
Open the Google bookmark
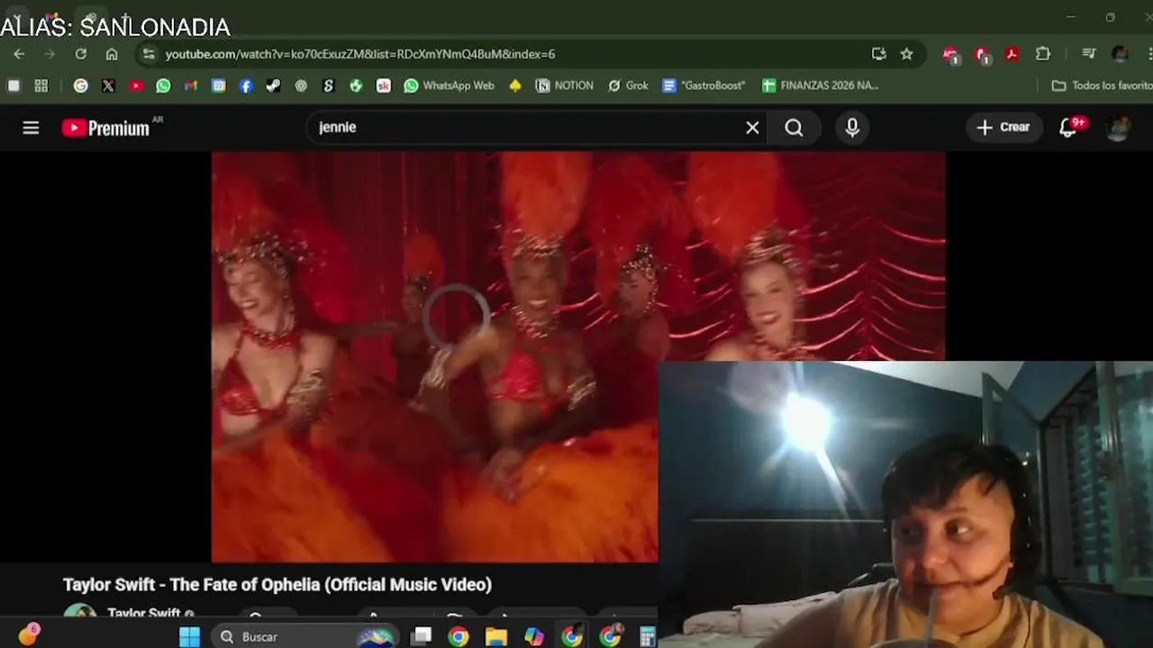pos(81,85)
